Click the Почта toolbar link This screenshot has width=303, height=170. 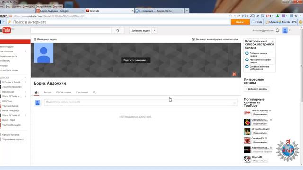click(x=257, y=22)
